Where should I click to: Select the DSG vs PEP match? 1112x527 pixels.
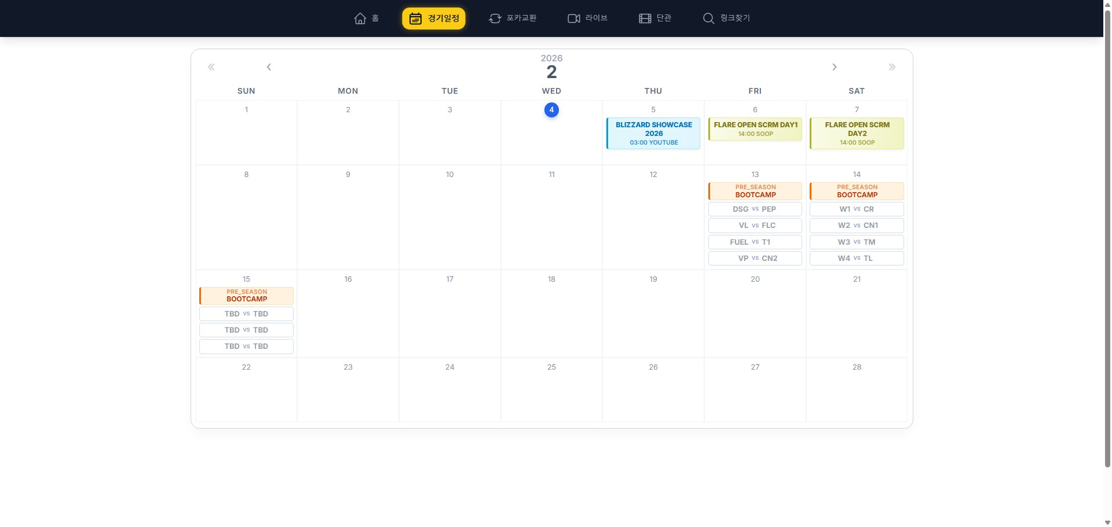tap(755, 209)
